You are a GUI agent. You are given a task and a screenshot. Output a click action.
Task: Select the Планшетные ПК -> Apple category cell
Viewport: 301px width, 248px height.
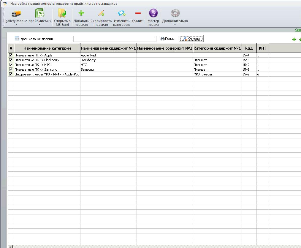click(x=47, y=55)
